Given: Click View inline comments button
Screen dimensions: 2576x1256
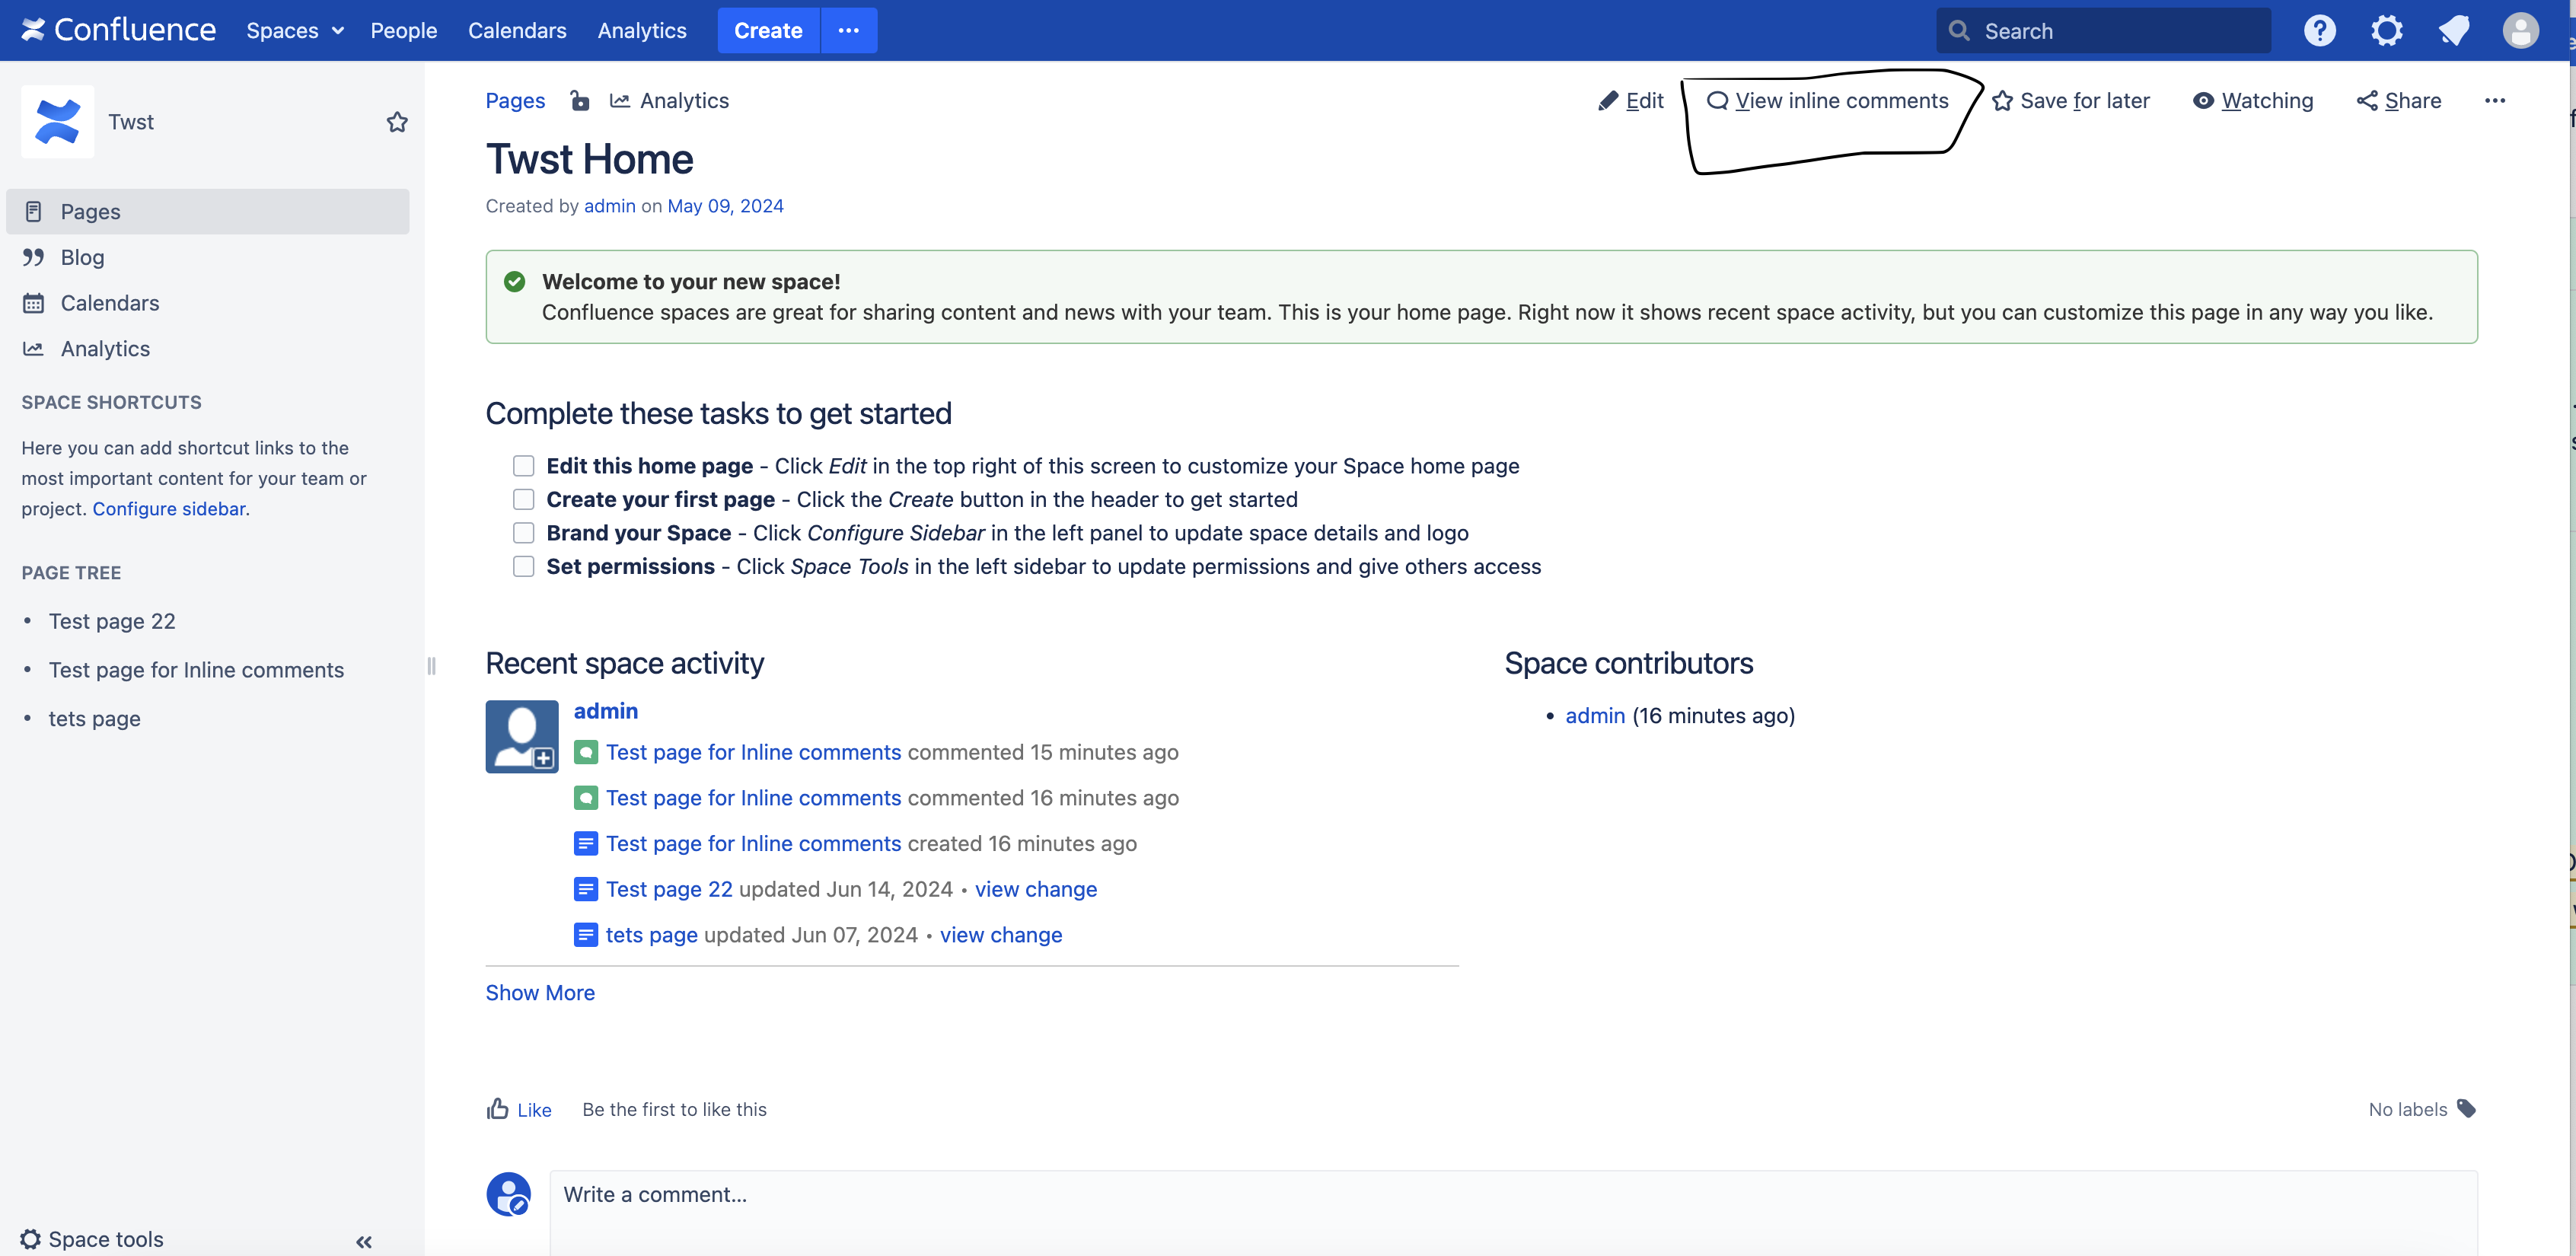Looking at the screenshot, I should point(1827,100).
